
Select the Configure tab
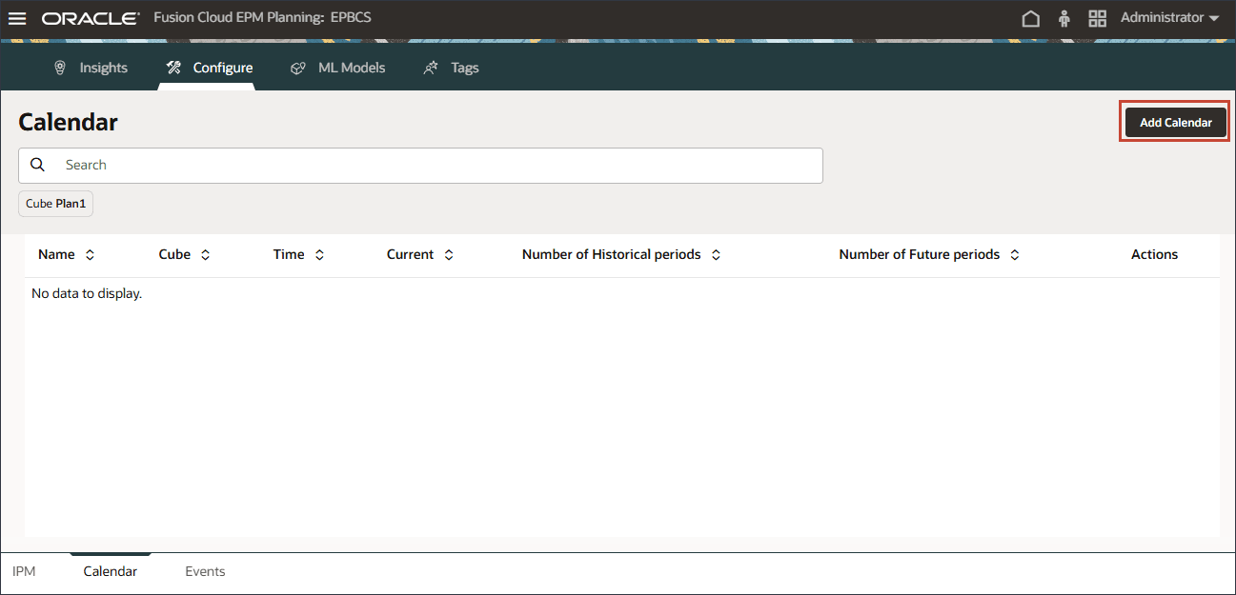click(210, 68)
